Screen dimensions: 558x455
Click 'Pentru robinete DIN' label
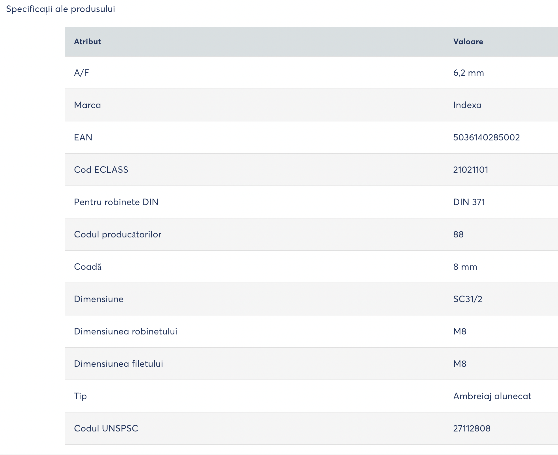click(x=116, y=202)
